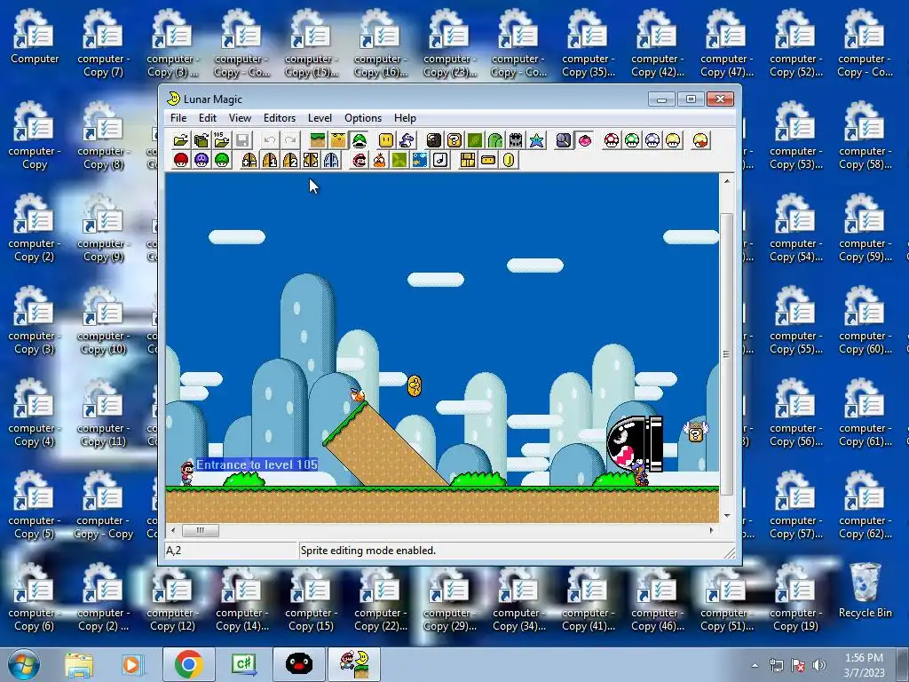Click the volume speaker tray icon
Viewport: 909px width, 682px height.
click(x=818, y=665)
